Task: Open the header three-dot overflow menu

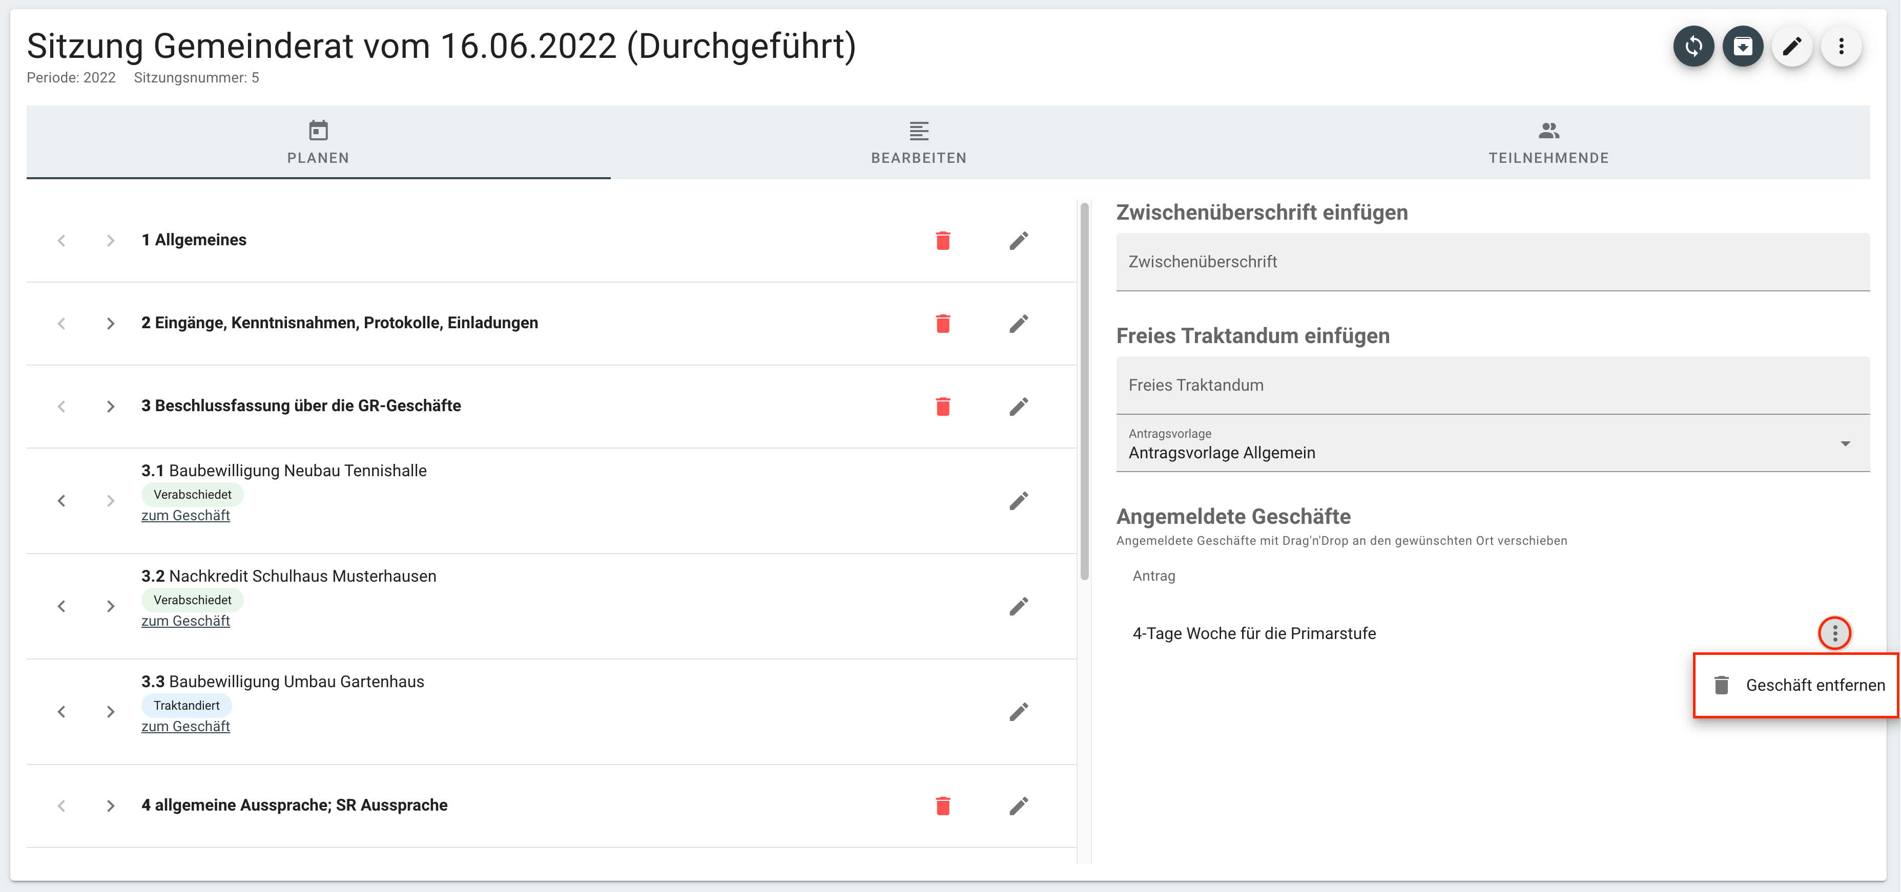Action: pyautogui.click(x=1841, y=47)
